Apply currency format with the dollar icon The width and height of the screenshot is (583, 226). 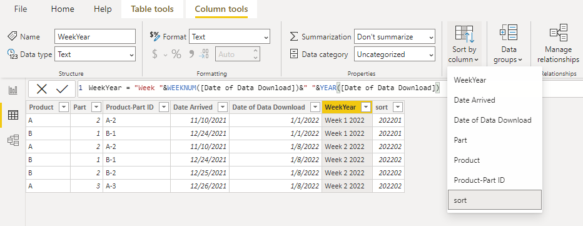[x=155, y=54]
